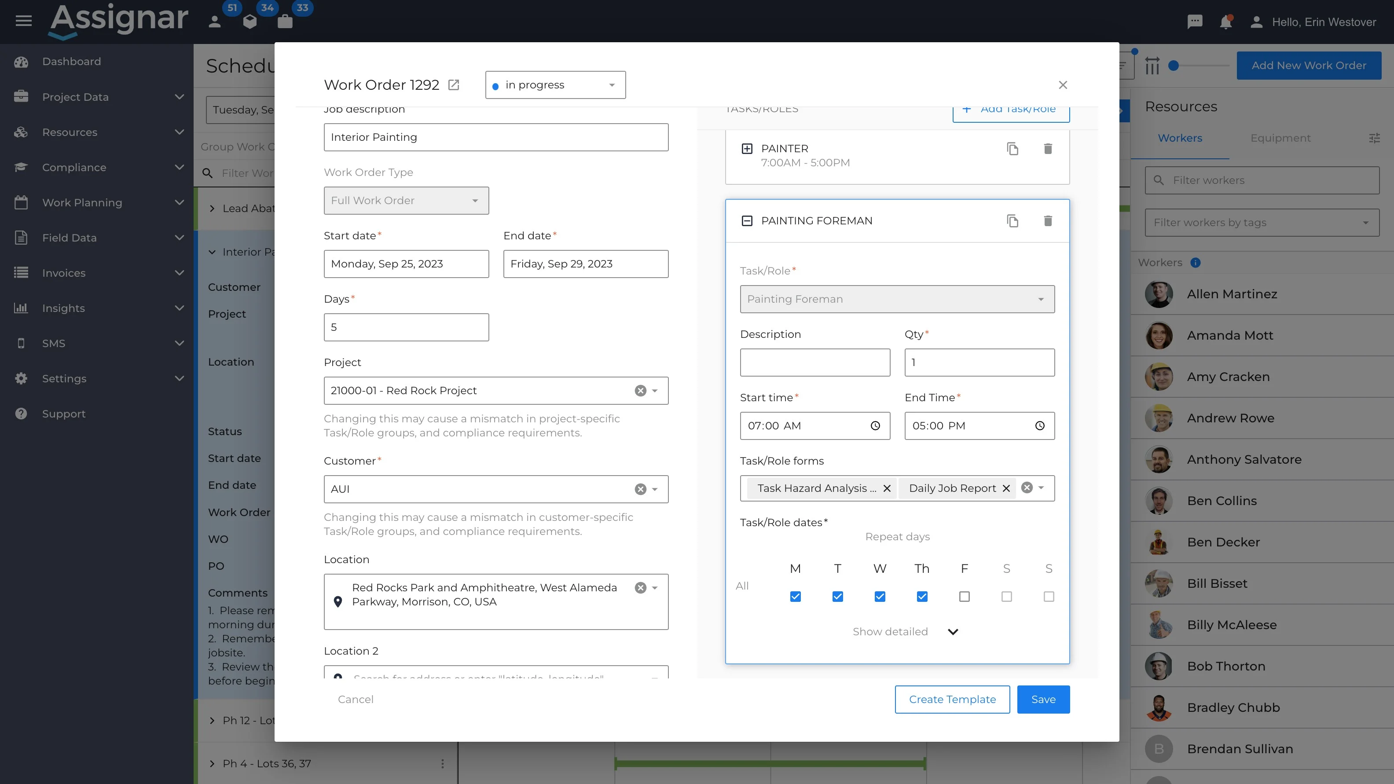Open End Time clock picker
This screenshot has height=784, width=1394.
[1039, 426]
